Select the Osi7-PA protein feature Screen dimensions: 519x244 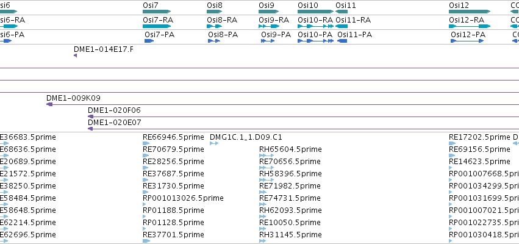pos(149,41)
